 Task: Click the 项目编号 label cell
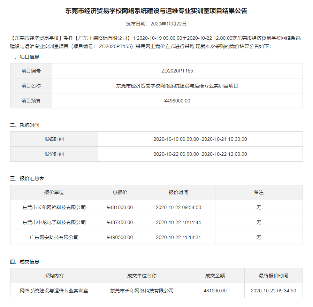31,71
